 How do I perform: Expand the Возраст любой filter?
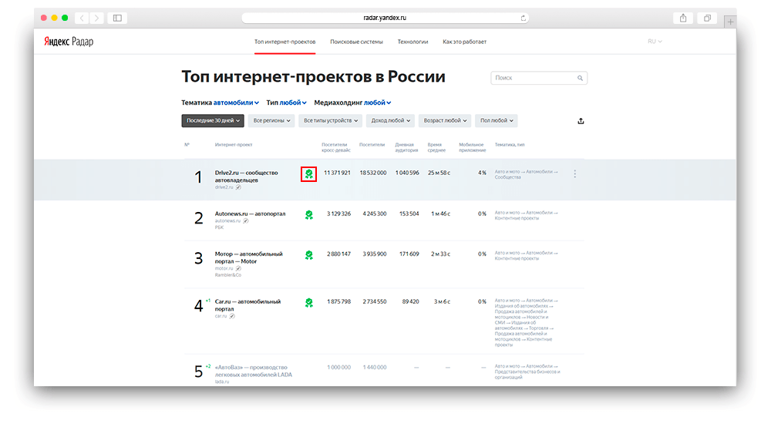[445, 120]
